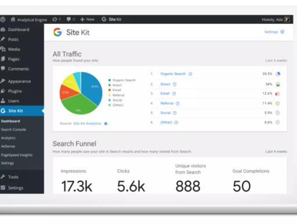
Task: Open Plugins in the sidebar
Action: [x=15, y=91]
